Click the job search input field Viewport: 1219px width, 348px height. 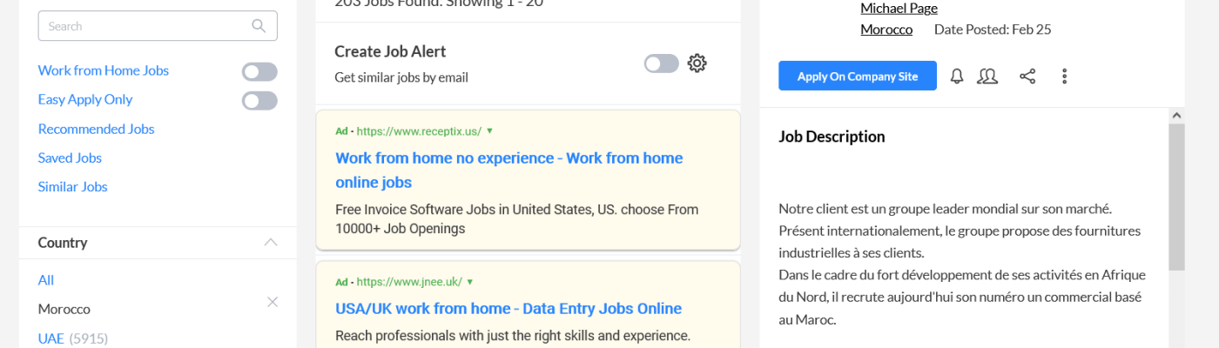(x=144, y=26)
